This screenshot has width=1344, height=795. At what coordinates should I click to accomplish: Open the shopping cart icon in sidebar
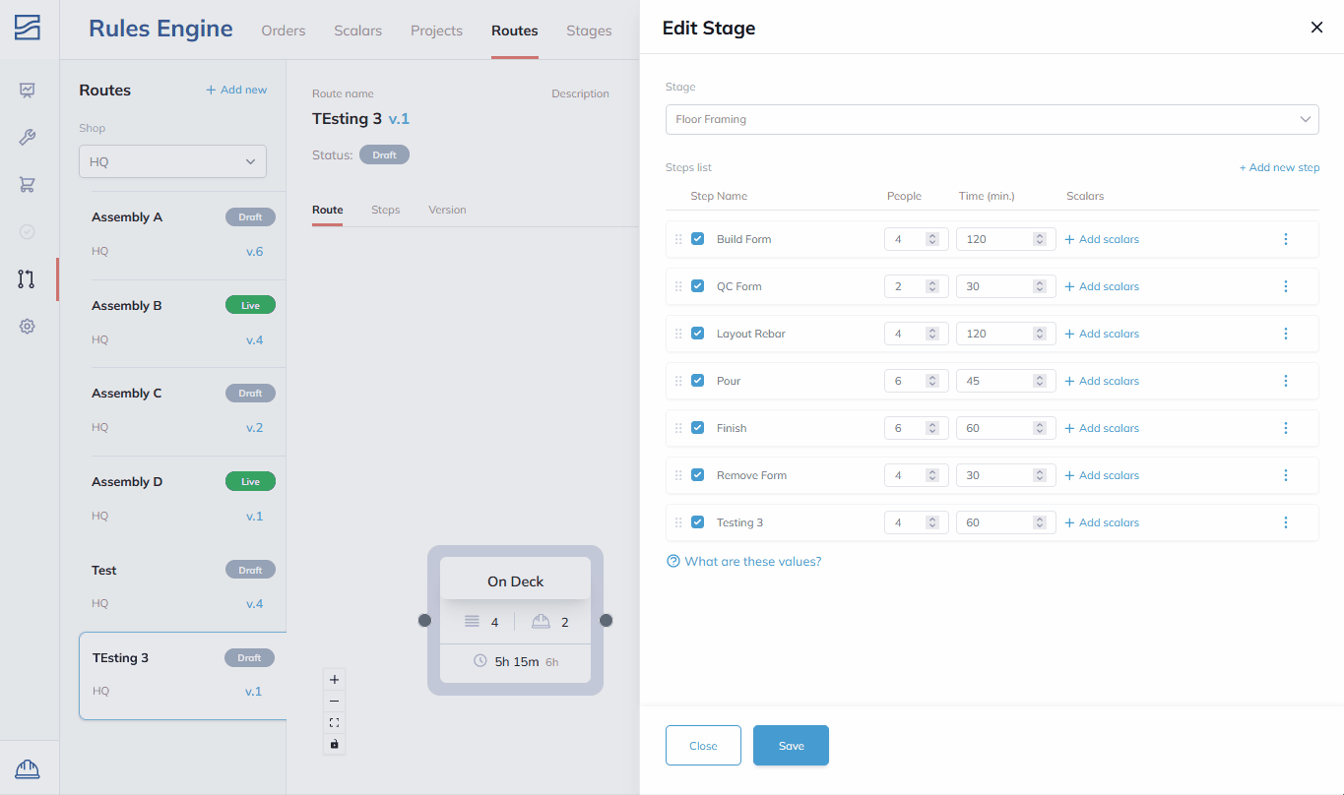coord(28,184)
